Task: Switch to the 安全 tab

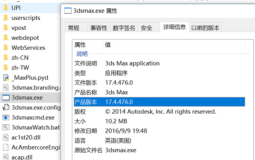Action: point(149,28)
